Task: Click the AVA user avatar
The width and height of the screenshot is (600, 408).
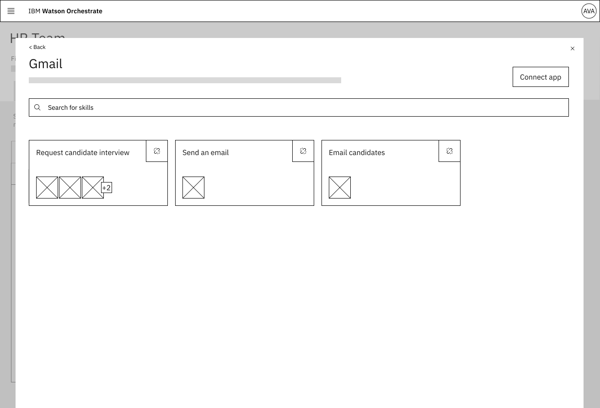Action: (x=589, y=11)
